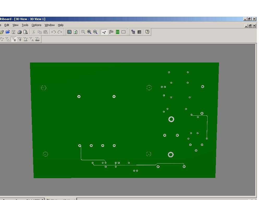Click the Undo arrow icon

pyautogui.click(x=54, y=32)
